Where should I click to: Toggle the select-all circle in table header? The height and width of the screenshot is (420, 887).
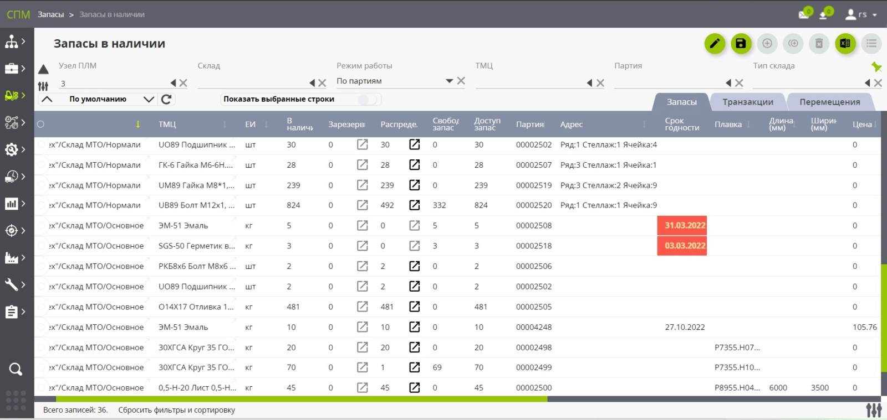pos(40,125)
